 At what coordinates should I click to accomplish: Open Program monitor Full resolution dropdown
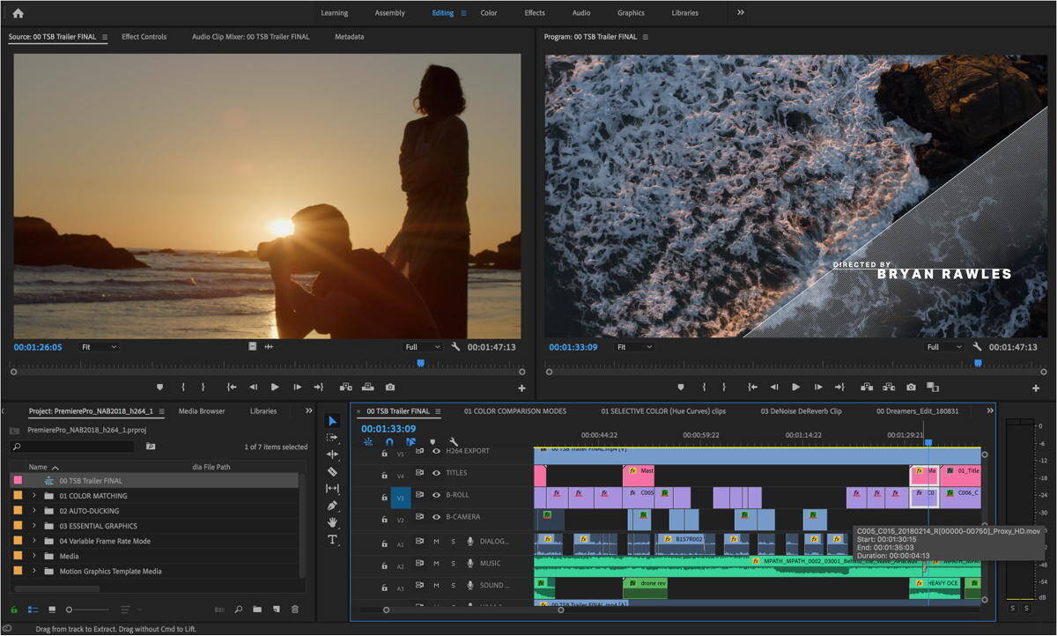945,347
